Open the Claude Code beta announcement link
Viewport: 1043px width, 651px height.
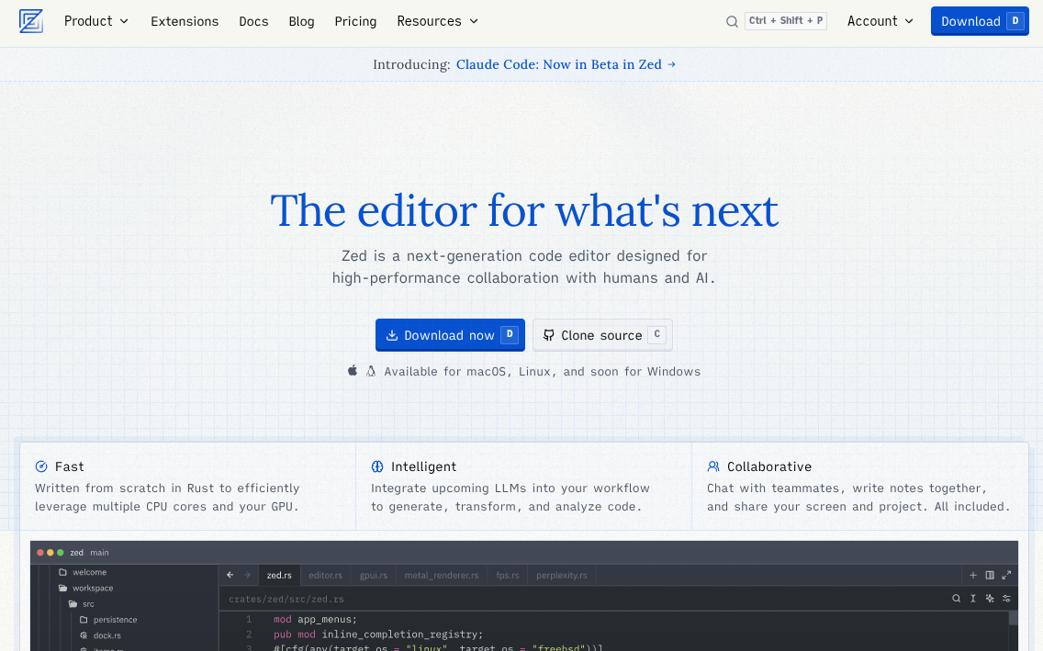[x=566, y=64]
